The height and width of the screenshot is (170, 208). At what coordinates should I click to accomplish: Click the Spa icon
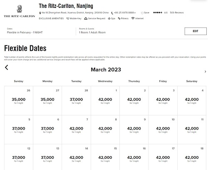click(x=109, y=18)
